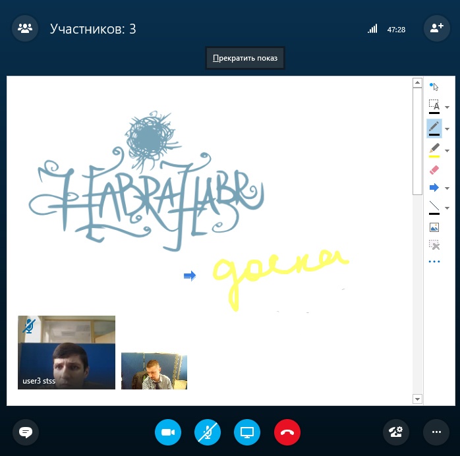Select the pink eraser tool
Screen dimensions: 460x456
tap(434, 170)
